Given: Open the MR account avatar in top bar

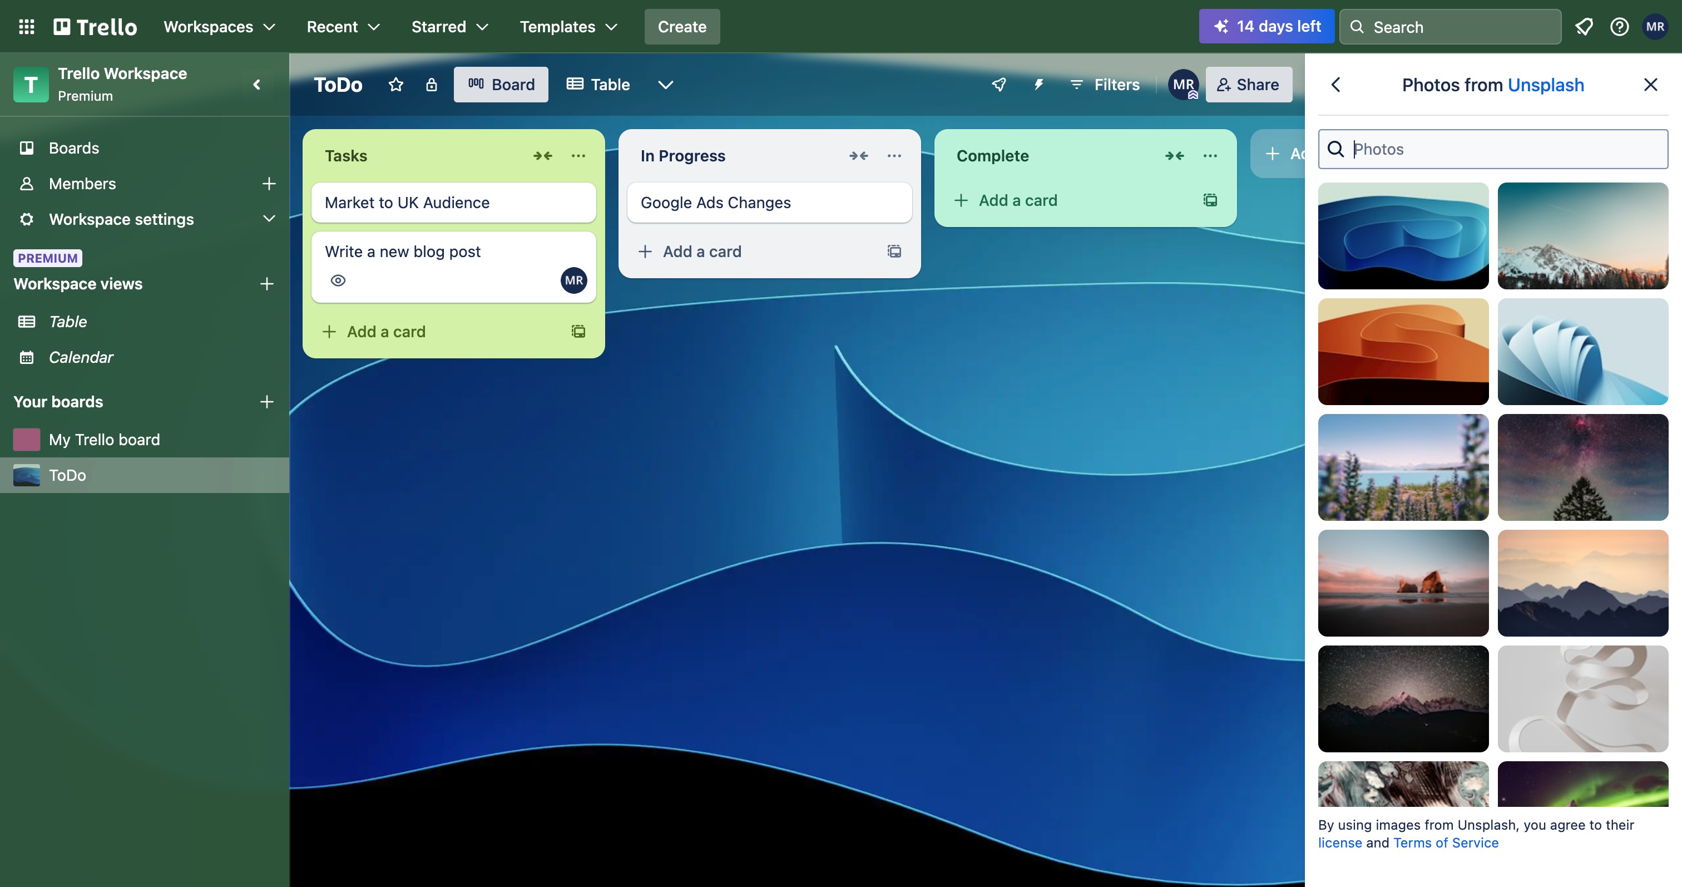Looking at the screenshot, I should pos(1655,27).
